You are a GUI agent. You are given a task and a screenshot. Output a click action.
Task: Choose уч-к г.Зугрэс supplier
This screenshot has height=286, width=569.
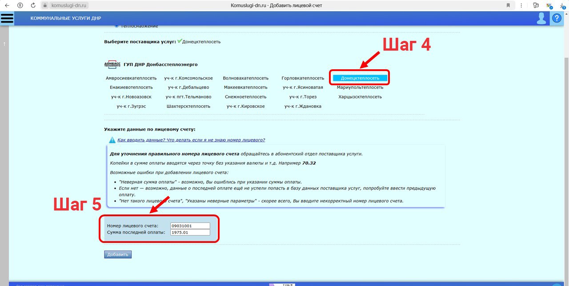point(131,107)
